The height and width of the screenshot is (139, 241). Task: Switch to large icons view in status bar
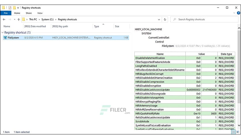(x=238, y=132)
